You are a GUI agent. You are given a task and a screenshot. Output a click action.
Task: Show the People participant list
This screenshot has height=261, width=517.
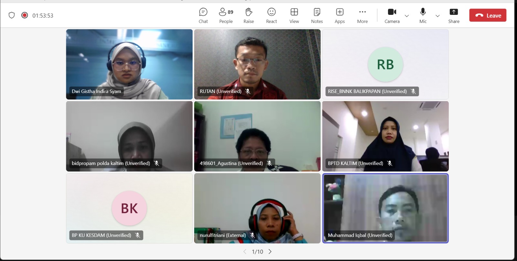click(226, 16)
